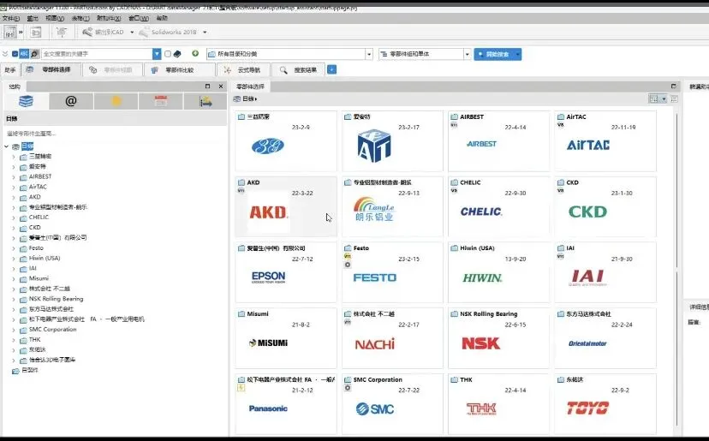Click the blue plus add-tab button
Viewport: 709px width, 441px height.
[331, 69]
